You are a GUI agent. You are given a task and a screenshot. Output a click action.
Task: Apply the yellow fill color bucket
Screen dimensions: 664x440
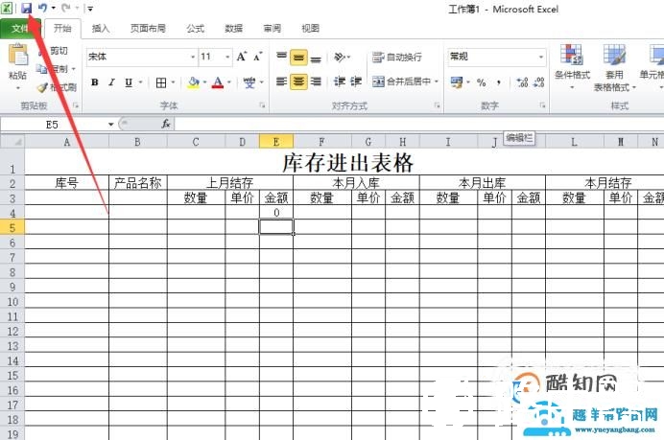[194, 82]
